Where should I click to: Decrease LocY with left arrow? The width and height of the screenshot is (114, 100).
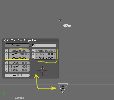pos(10,54)
